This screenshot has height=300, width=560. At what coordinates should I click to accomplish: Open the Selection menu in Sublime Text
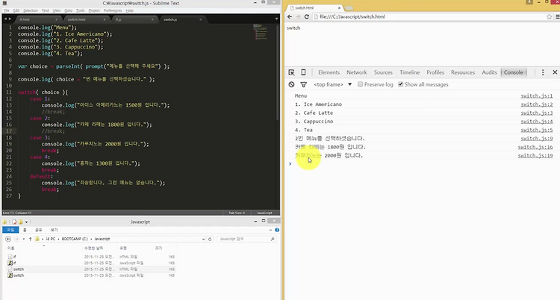point(31,10)
